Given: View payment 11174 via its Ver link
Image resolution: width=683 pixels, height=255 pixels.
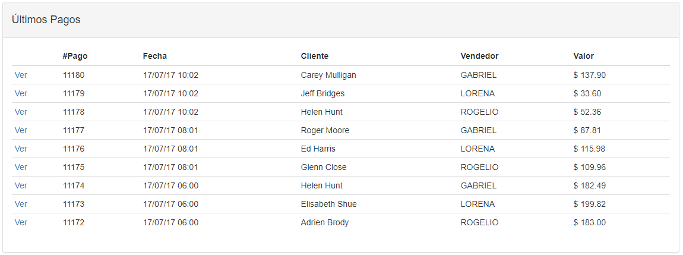Looking at the screenshot, I should 21,185.
